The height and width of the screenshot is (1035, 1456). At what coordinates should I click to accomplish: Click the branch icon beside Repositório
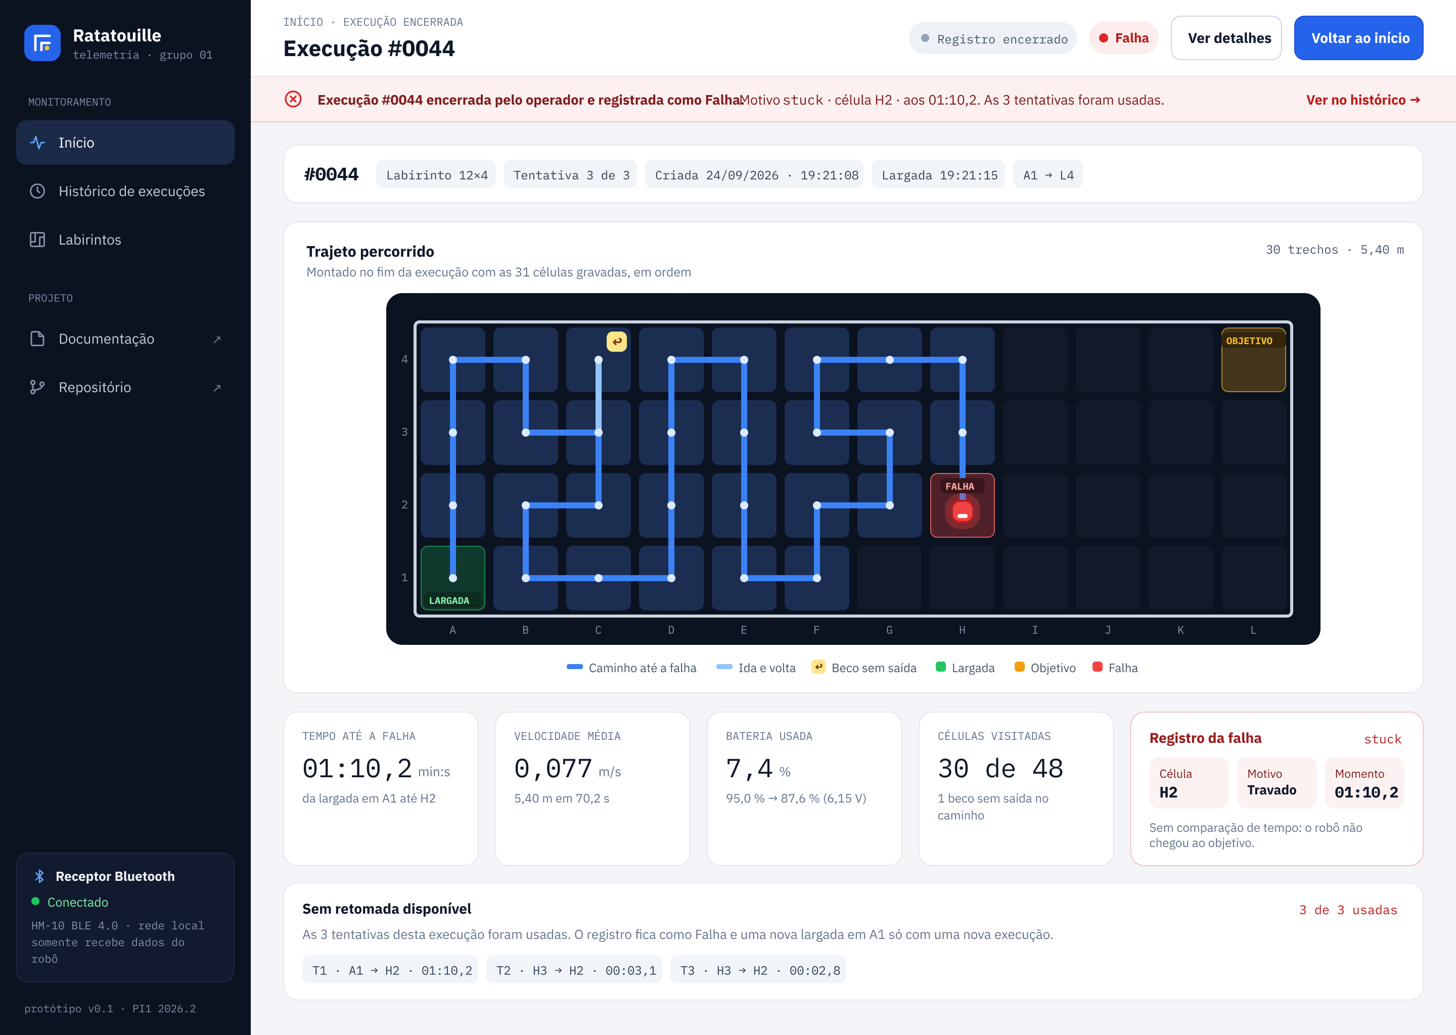(37, 388)
